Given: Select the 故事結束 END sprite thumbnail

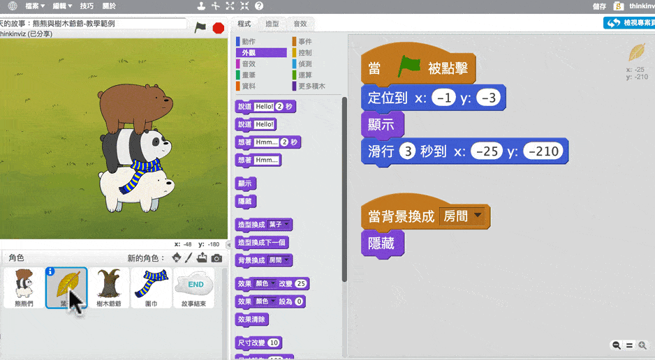Looking at the screenshot, I should point(194,288).
